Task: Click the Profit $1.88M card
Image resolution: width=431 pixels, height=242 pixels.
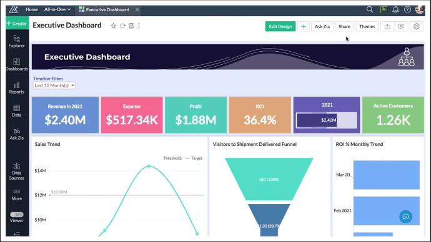Action: (196, 115)
